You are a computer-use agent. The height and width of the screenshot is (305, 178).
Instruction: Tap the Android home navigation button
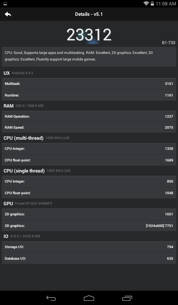tap(89, 298)
